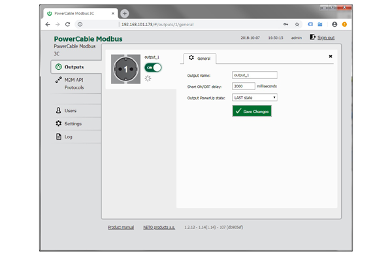Viewport: 392px width, 261px height.
Task: Click the power favicon on the browser tab
Action: click(x=50, y=14)
